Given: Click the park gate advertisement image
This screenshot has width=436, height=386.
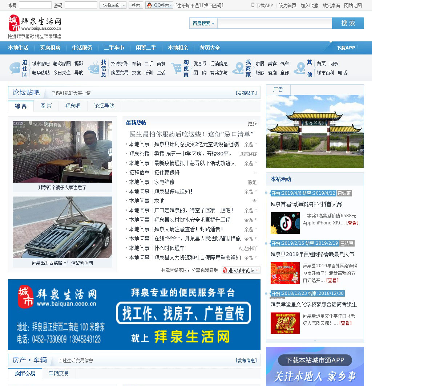Looking at the screenshot, I should click(x=315, y=131).
